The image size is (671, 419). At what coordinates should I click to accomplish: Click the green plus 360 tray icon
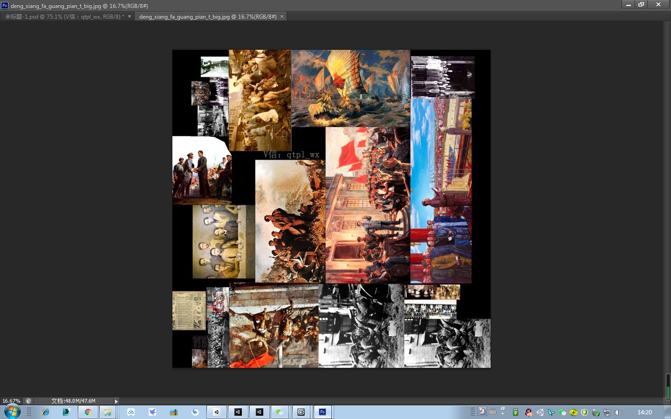(x=574, y=412)
